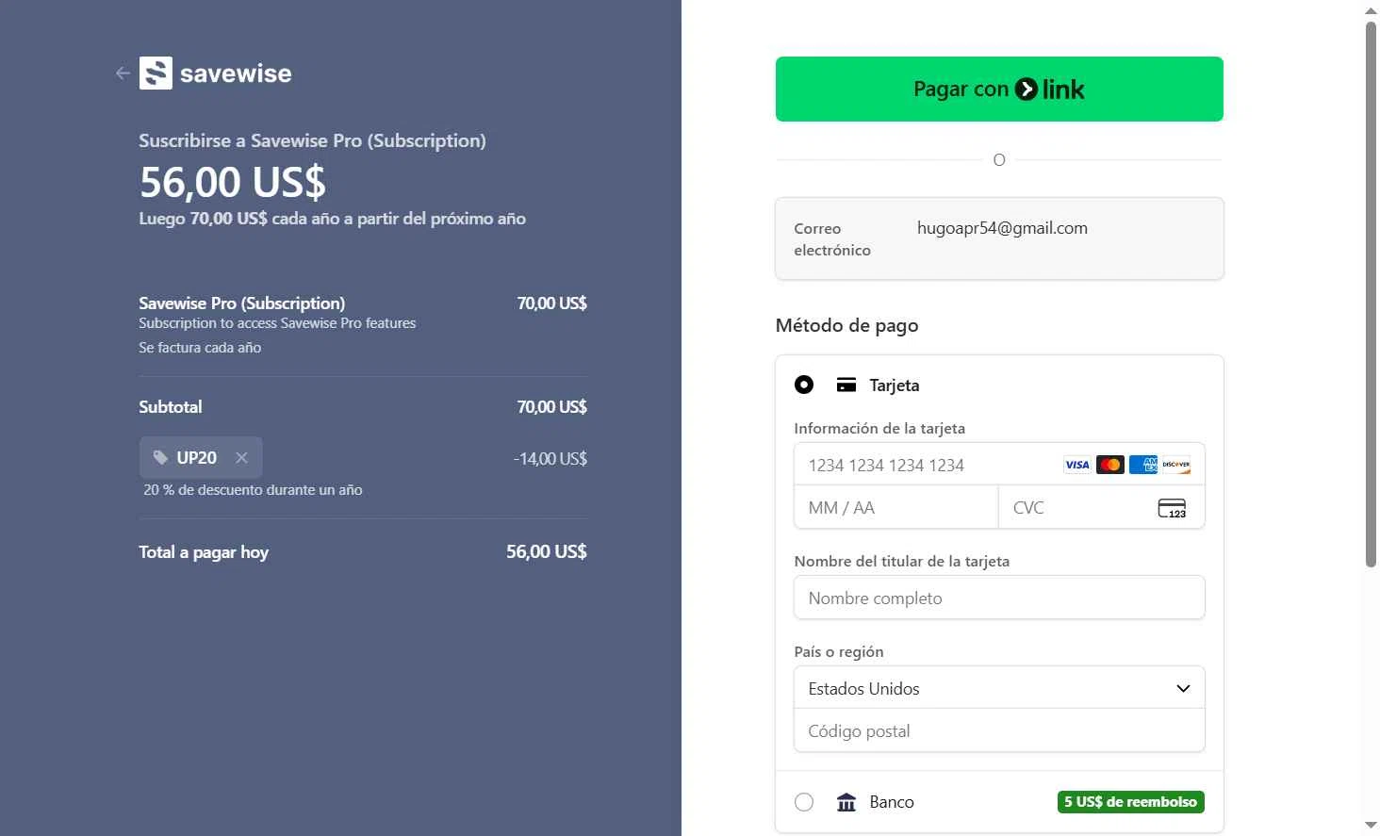Click the Discover card logo
Screen dimensions: 1380x836
(1176, 465)
